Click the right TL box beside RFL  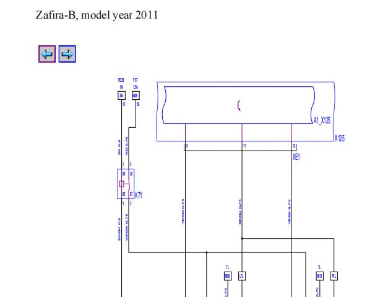pyautogui.click(x=320, y=276)
